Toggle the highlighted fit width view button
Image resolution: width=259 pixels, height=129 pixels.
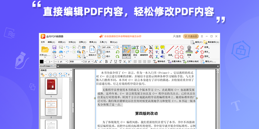(99, 52)
